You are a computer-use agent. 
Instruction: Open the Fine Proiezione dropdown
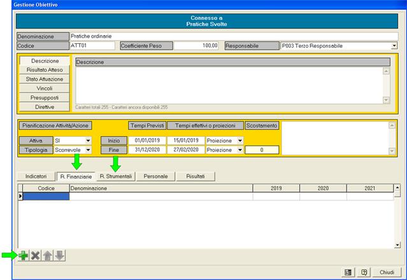click(239, 150)
